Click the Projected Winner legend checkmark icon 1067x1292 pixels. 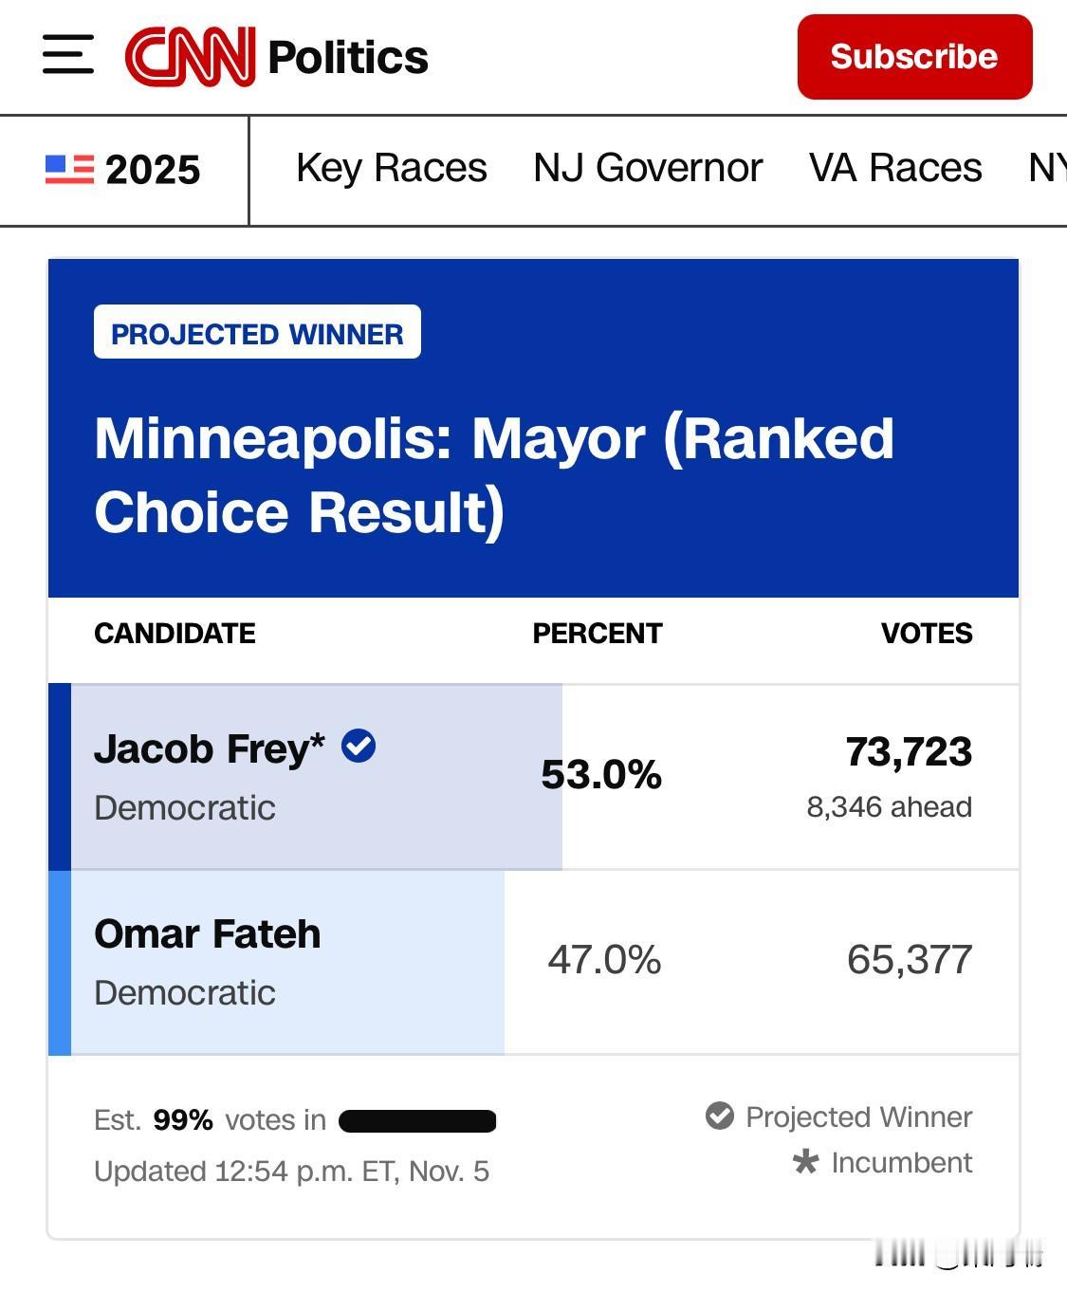coord(720,1116)
